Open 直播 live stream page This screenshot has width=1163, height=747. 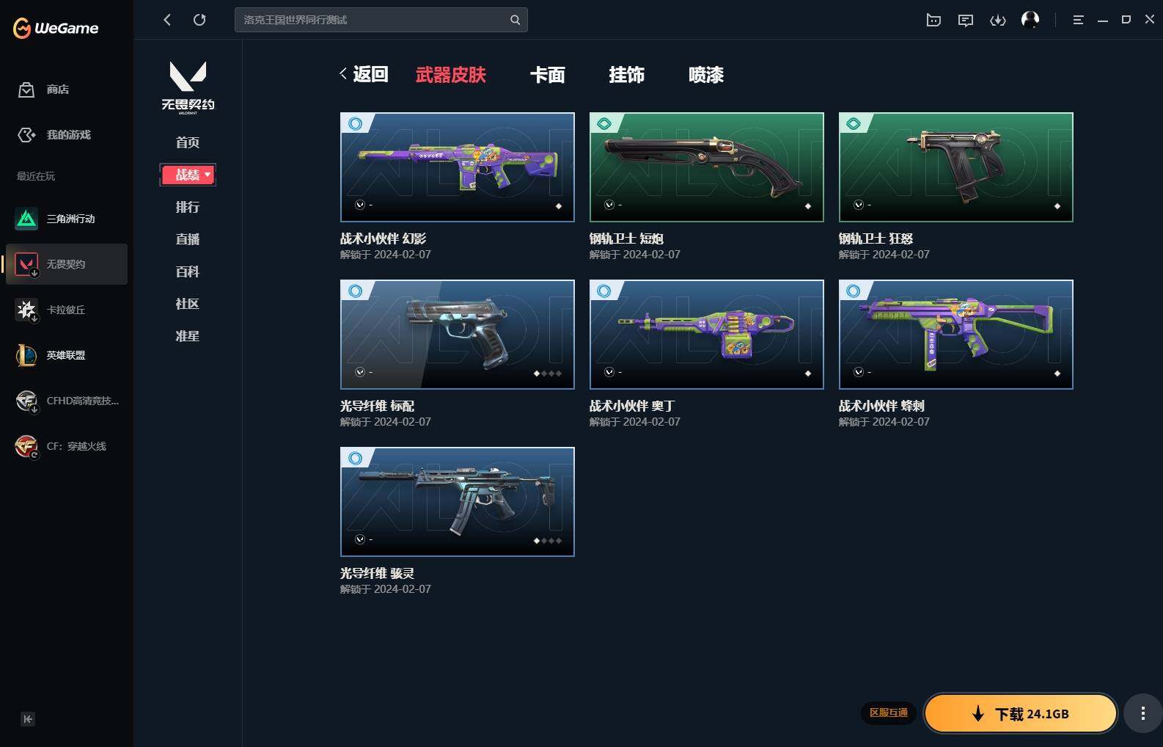[188, 239]
